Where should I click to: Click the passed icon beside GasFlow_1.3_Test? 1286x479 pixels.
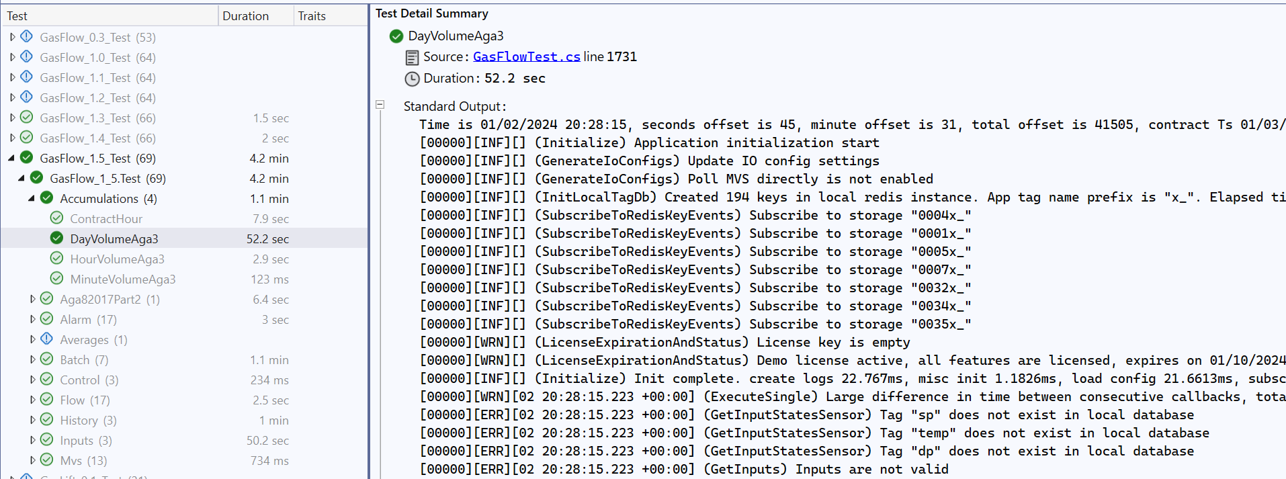click(27, 118)
